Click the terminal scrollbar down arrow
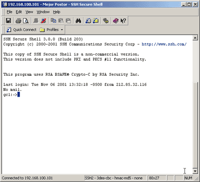This screenshot has width=200, height=182. tap(195, 171)
